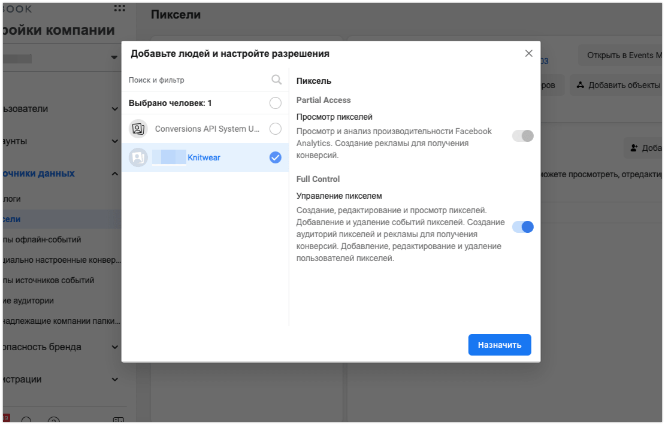Viewport: 665px width, 425px height.
Task: Click the Назначить button
Action: tap(499, 345)
